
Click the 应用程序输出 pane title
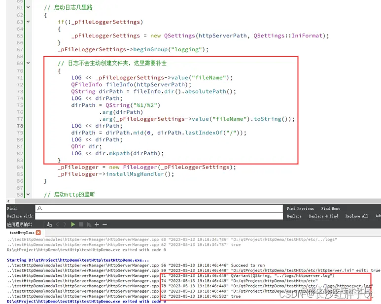pyautogui.click(x=19, y=224)
